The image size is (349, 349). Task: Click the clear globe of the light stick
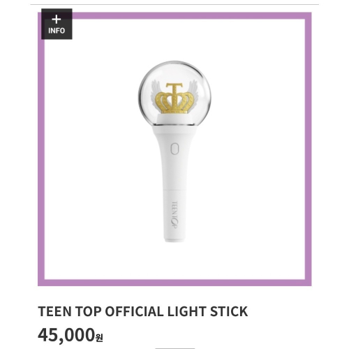[x=174, y=93]
